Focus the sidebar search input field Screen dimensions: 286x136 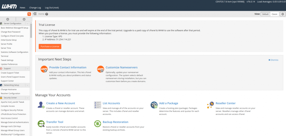click(x=13, y=14)
